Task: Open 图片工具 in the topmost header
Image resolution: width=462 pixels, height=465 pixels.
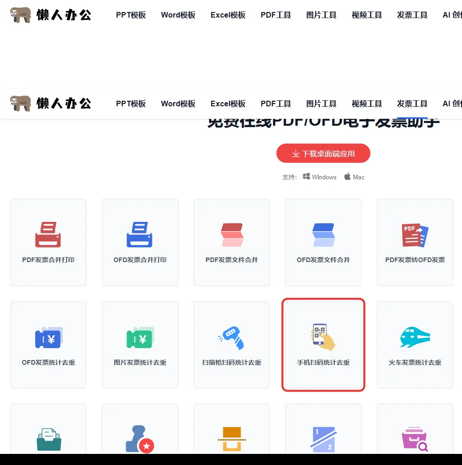Action: [321, 15]
